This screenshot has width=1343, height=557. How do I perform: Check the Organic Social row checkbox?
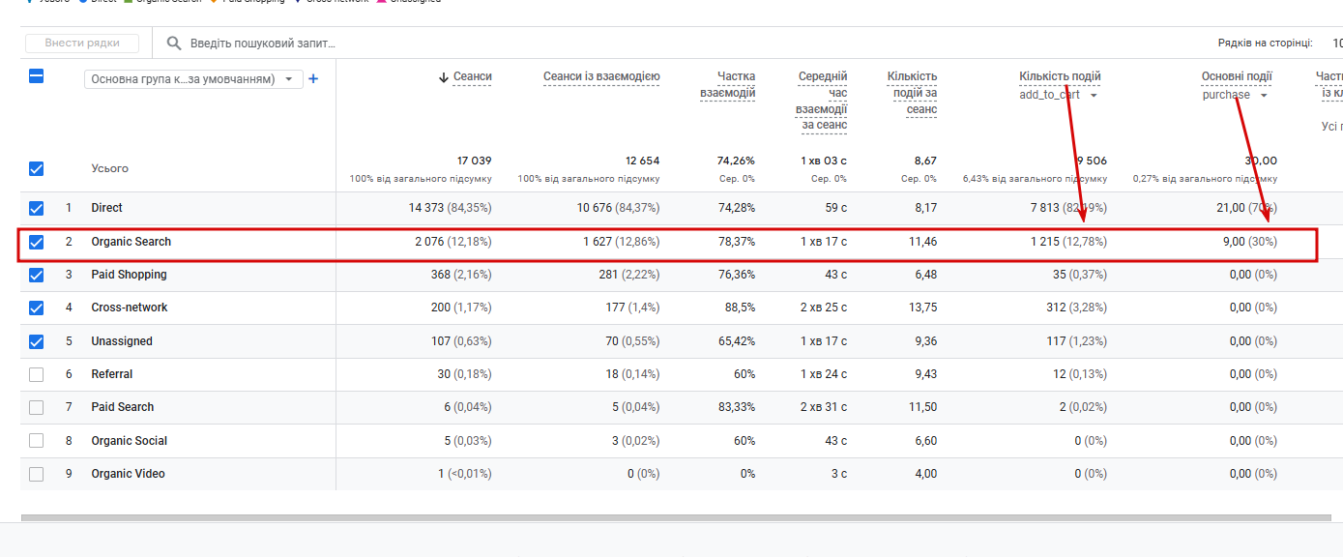(x=36, y=441)
